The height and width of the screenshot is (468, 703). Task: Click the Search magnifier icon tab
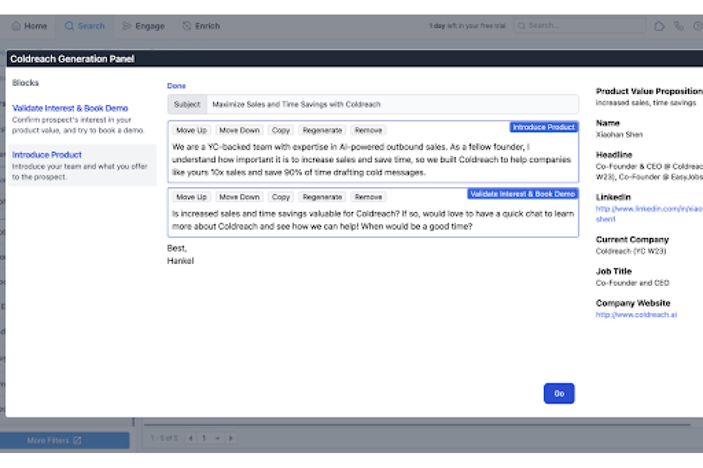tap(69, 26)
